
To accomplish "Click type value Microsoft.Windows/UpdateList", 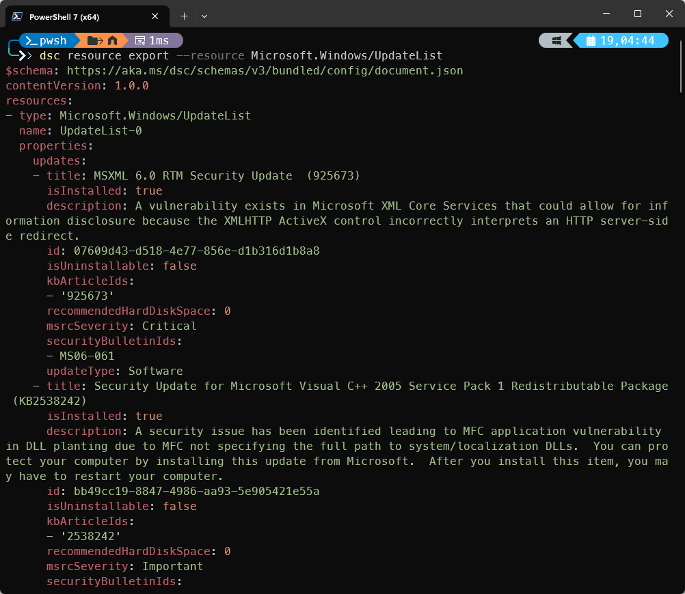I will click(155, 115).
